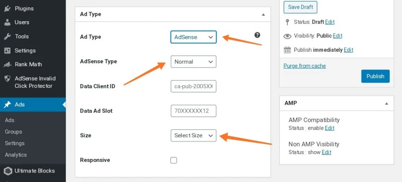Open the Ad Type AdSense dropdown
The width and height of the screenshot is (402, 182).
pos(194,37)
